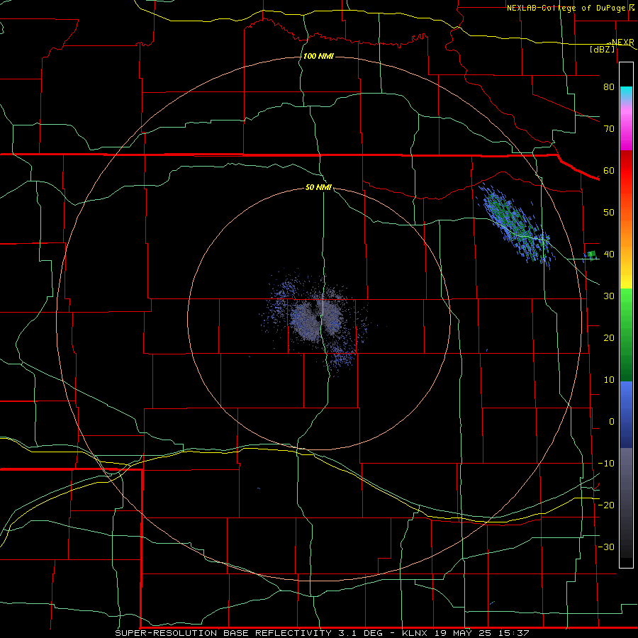Click the 10 value on the dBZ scale

tap(609, 380)
